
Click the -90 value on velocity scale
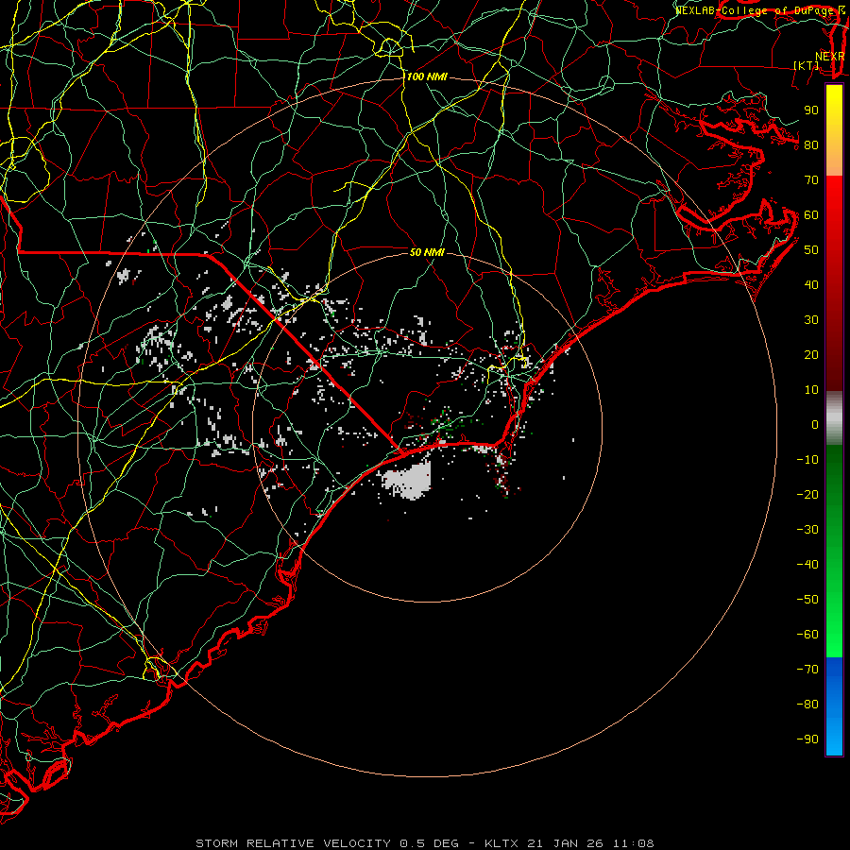coord(807,739)
